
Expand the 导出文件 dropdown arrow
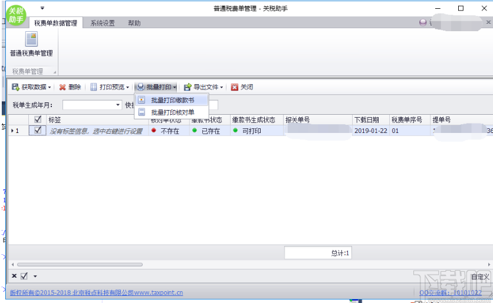(x=222, y=87)
